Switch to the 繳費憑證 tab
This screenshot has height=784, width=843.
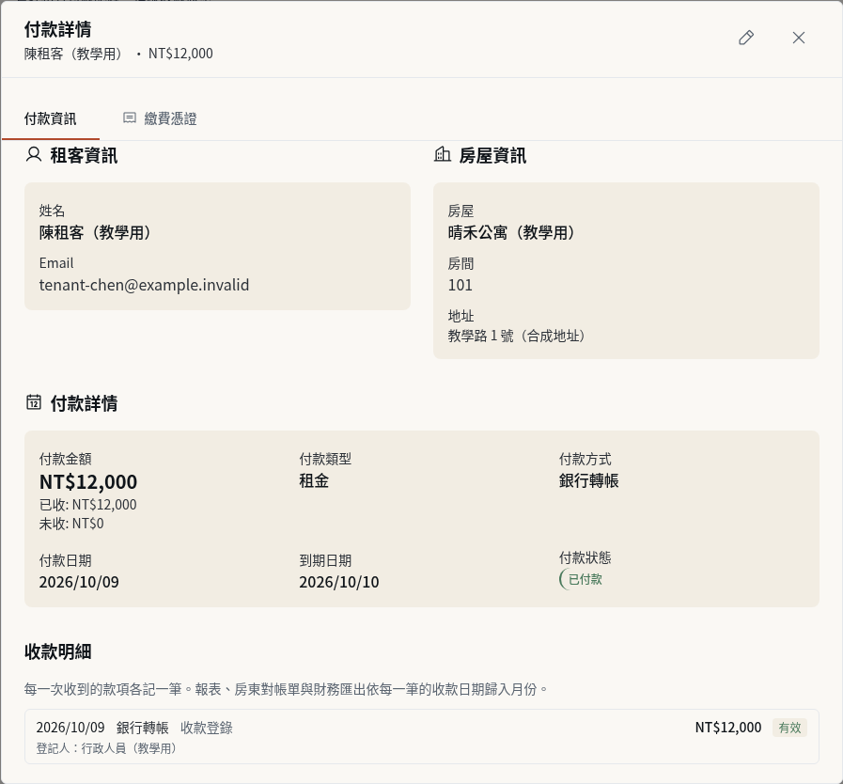tap(160, 118)
